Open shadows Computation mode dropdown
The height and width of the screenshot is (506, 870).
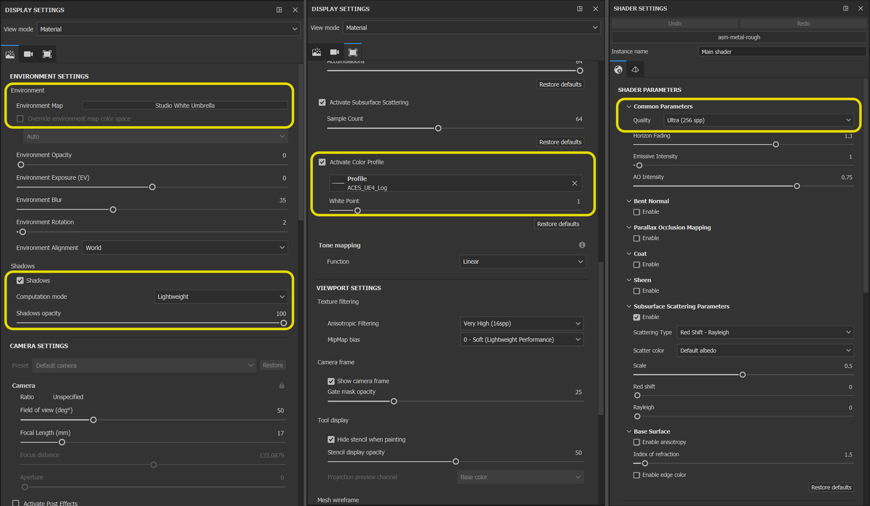(x=220, y=297)
